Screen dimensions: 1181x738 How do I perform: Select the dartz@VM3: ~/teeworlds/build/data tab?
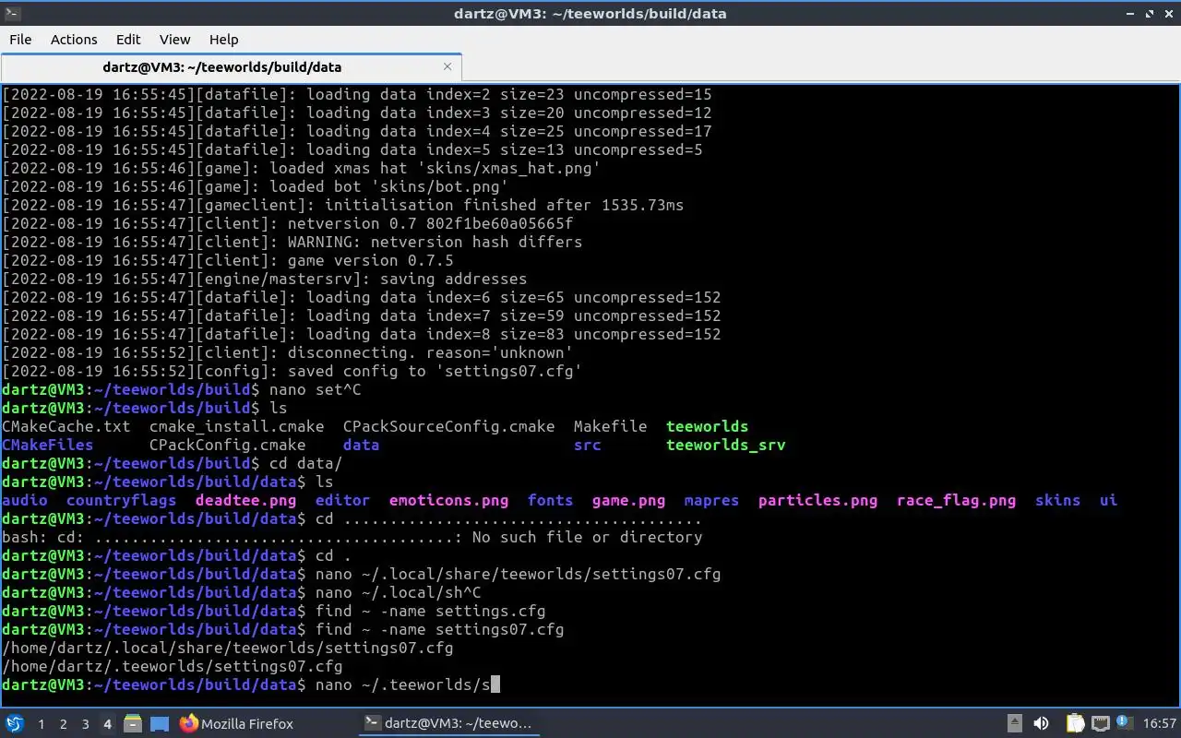click(231, 66)
